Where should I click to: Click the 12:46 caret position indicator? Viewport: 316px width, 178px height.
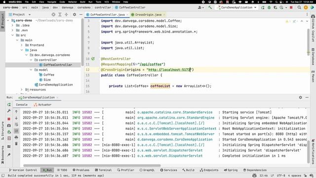click(x=263, y=176)
